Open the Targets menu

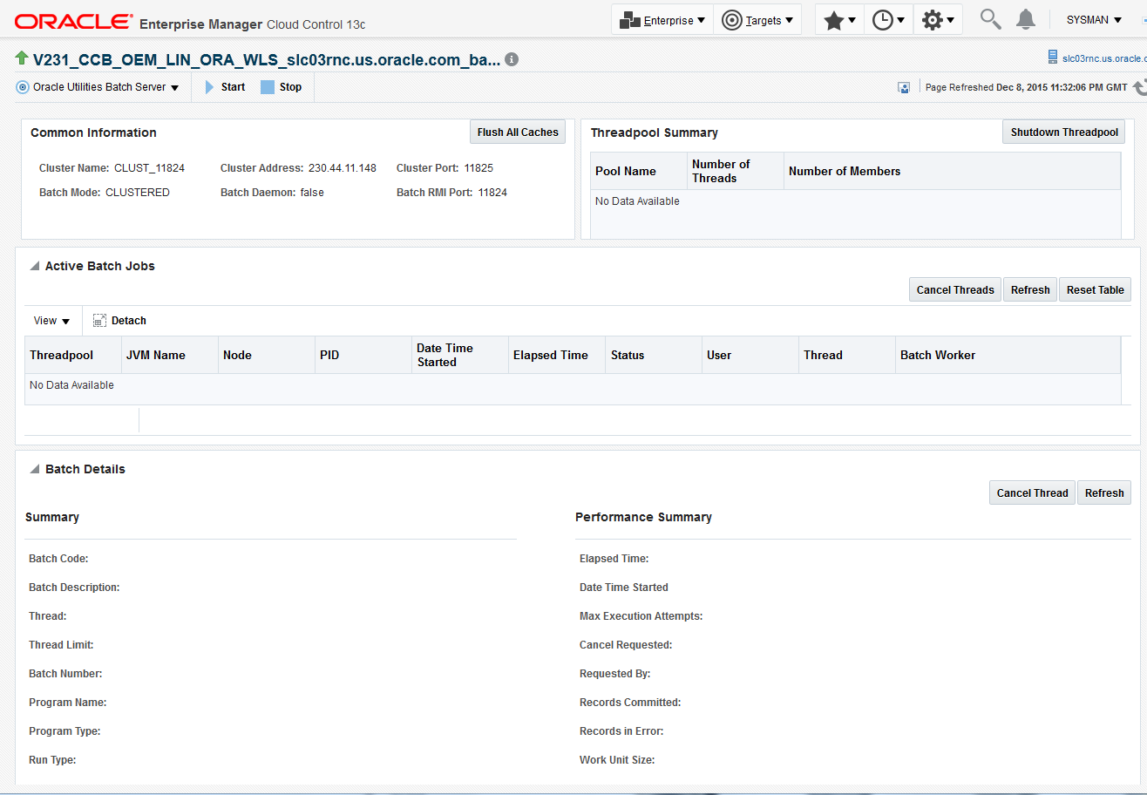pos(757,20)
